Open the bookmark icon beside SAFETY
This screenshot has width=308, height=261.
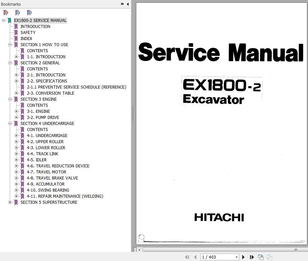[x=16, y=33]
